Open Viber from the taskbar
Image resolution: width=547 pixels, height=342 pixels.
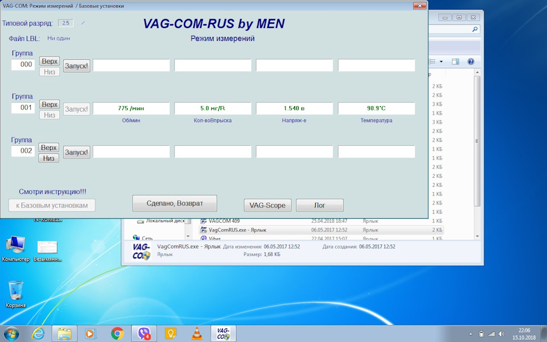click(x=144, y=334)
